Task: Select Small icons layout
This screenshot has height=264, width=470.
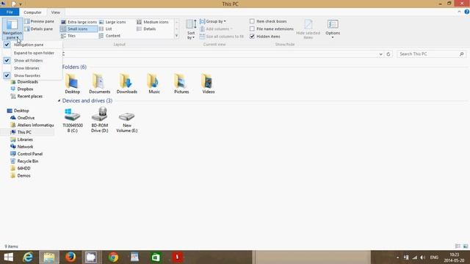Action: (x=79, y=29)
